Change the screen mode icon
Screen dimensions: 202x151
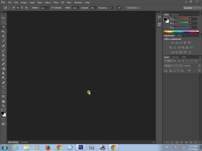[3, 124]
